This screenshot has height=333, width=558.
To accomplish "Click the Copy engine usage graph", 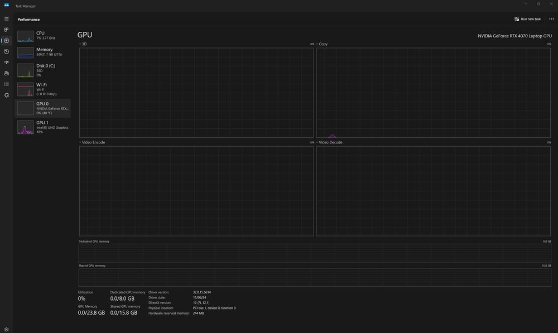I will [433, 93].
